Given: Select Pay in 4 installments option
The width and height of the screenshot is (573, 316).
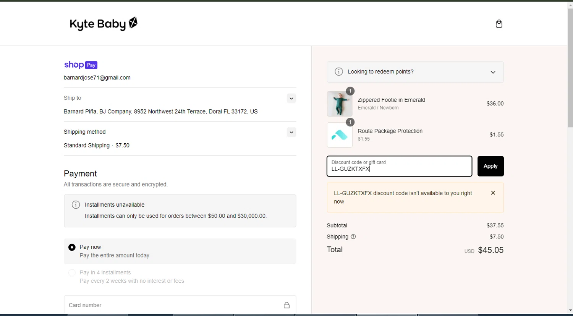Looking at the screenshot, I should [72, 273].
